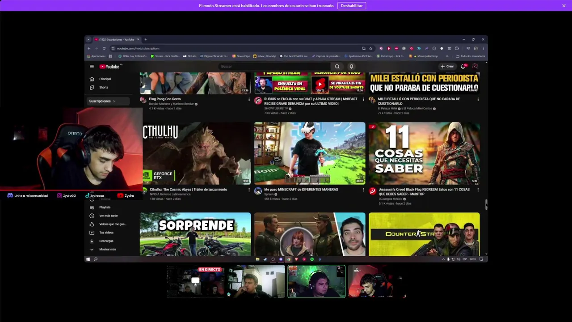The width and height of the screenshot is (572, 322).
Task: Open the 11 Cosas Assassin's Creed thumbnail
Action: (424, 153)
